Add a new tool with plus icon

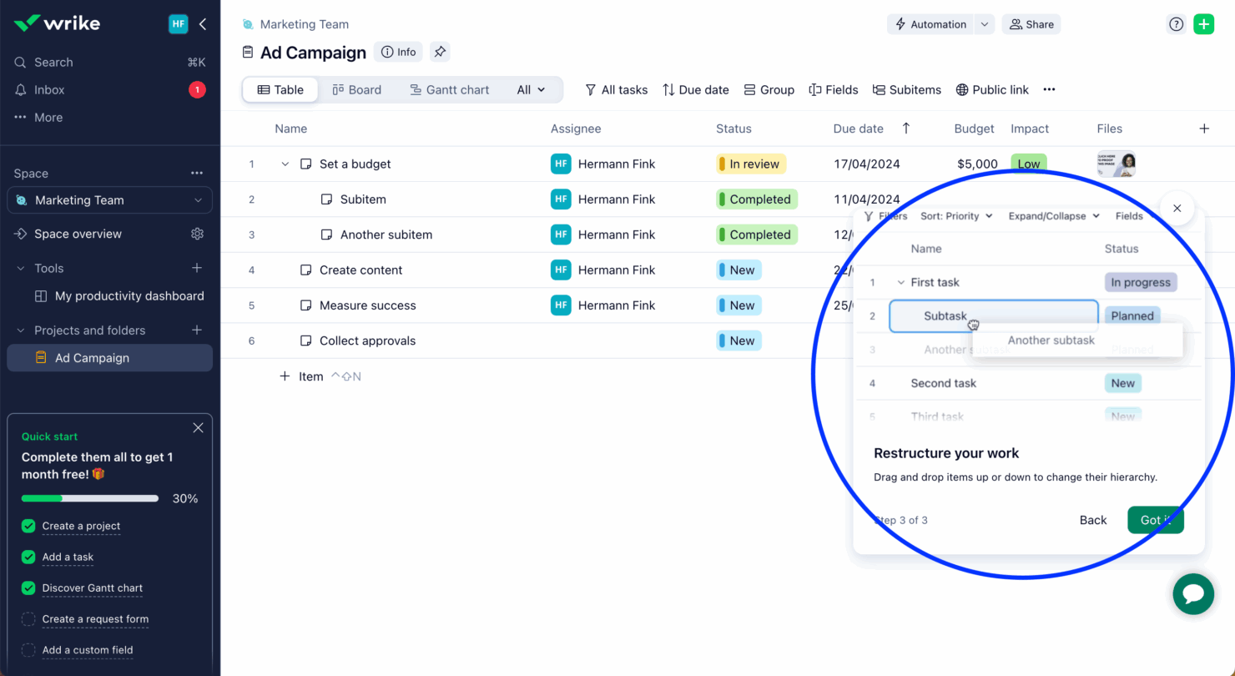[197, 268]
